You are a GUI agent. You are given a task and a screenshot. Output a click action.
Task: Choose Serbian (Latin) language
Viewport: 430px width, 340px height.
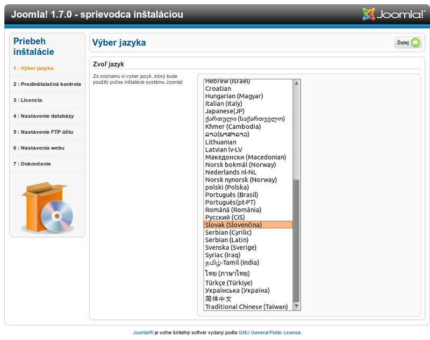tap(248, 240)
